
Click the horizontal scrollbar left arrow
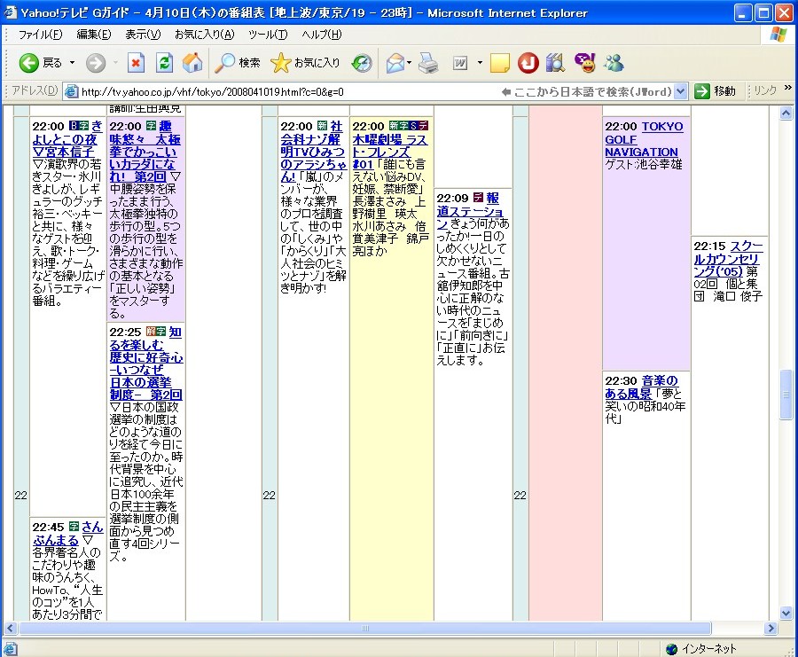click(10, 628)
